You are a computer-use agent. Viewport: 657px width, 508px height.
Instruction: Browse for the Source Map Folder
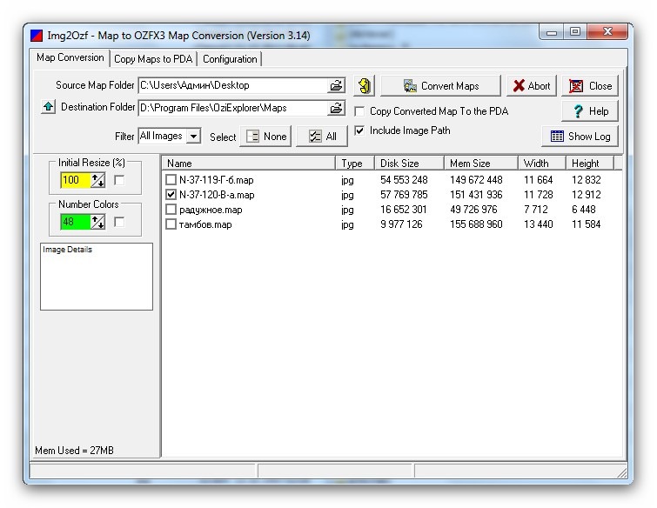click(336, 85)
